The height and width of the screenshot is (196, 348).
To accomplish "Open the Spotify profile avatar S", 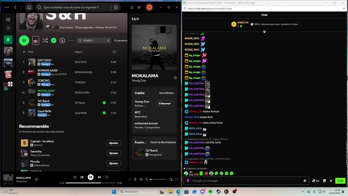I will (149, 7).
